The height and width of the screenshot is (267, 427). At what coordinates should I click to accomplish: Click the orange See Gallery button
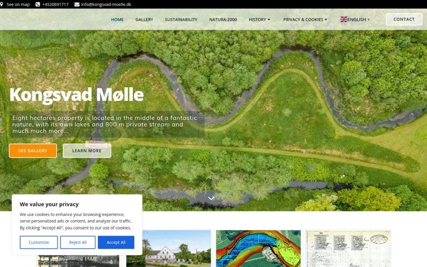tap(33, 151)
